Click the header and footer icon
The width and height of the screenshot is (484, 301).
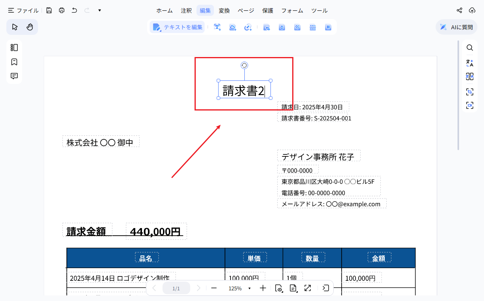pyautogui.click(x=313, y=27)
